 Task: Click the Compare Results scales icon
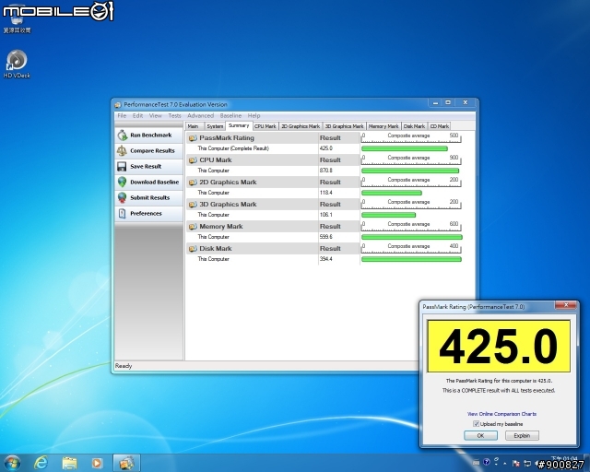click(x=122, y=150)
